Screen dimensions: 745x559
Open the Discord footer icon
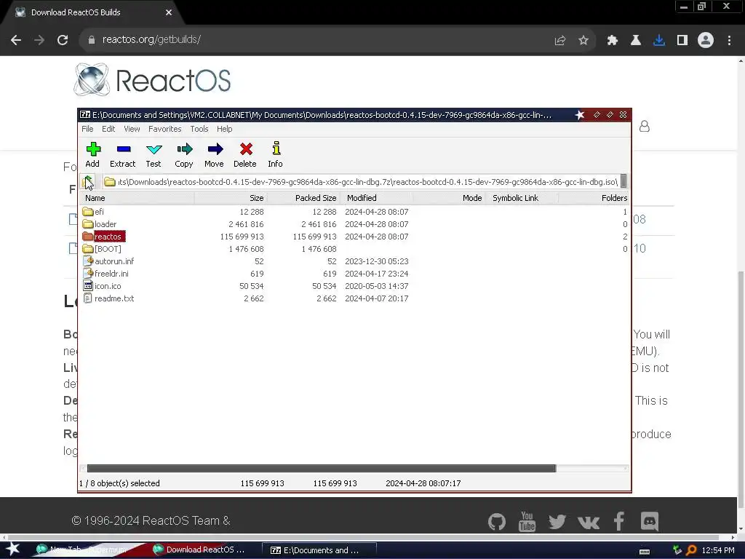point(650,521)
